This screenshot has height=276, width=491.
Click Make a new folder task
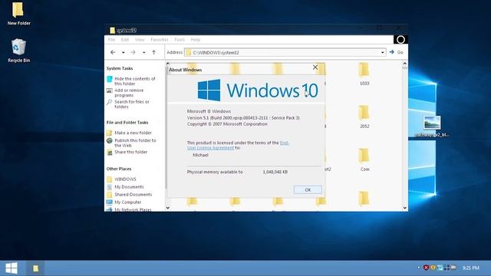(133, 133)
